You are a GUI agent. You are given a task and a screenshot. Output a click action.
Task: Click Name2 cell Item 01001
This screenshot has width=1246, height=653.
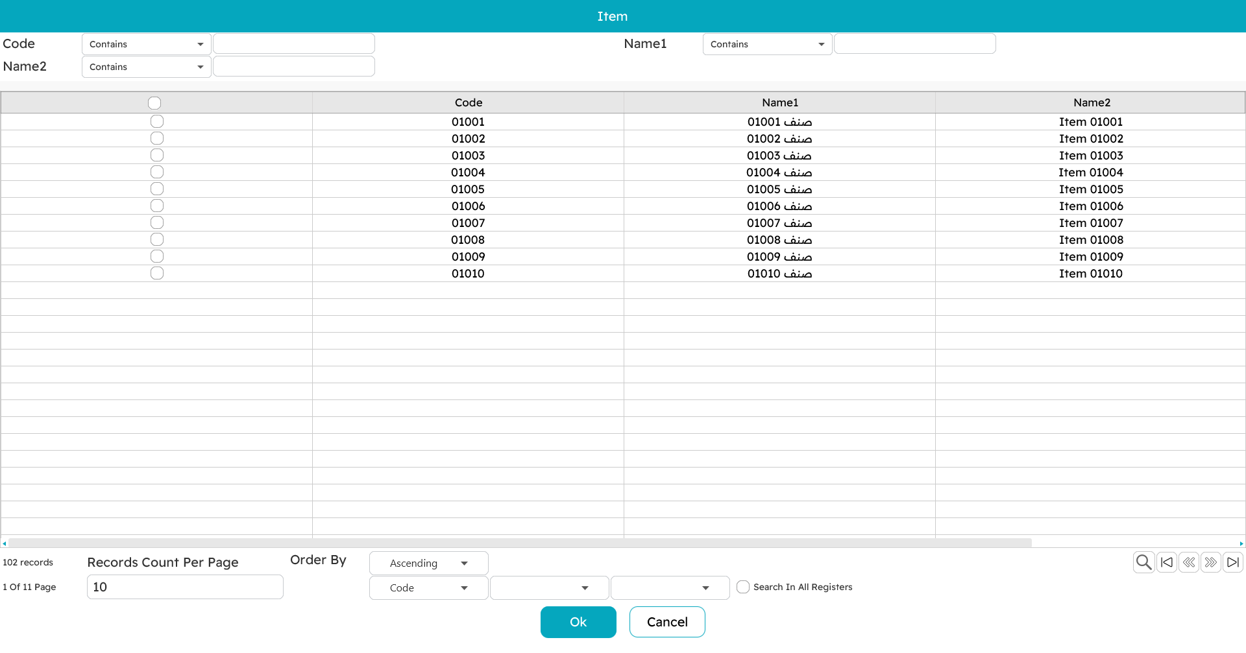[x=1091, y=122]
